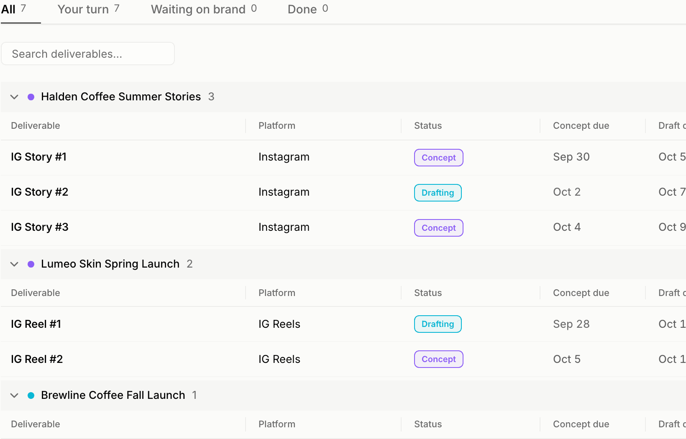Click Status column header in Halden Coffee table
The height and width of the screenshot is (439, 686).
coord(428,125)
